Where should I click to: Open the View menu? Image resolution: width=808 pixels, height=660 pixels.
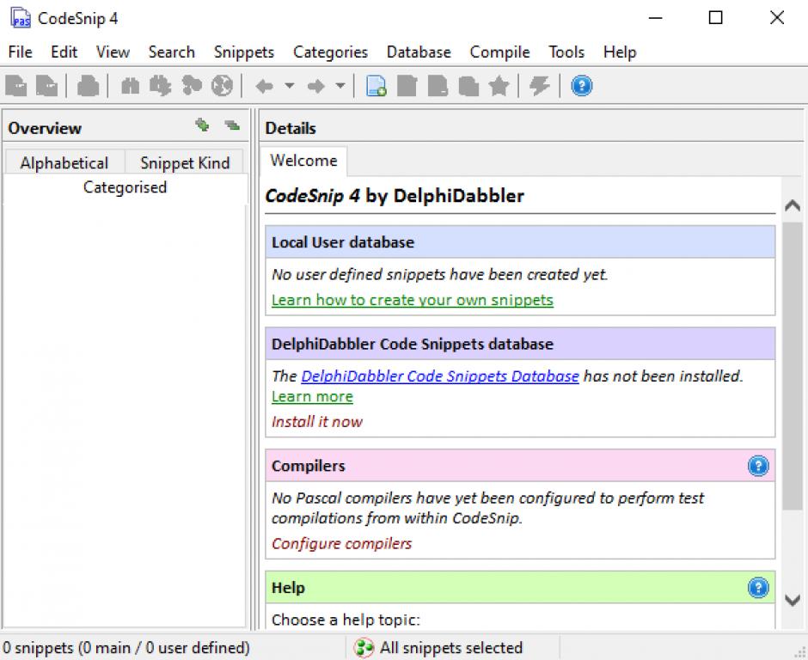113,52
